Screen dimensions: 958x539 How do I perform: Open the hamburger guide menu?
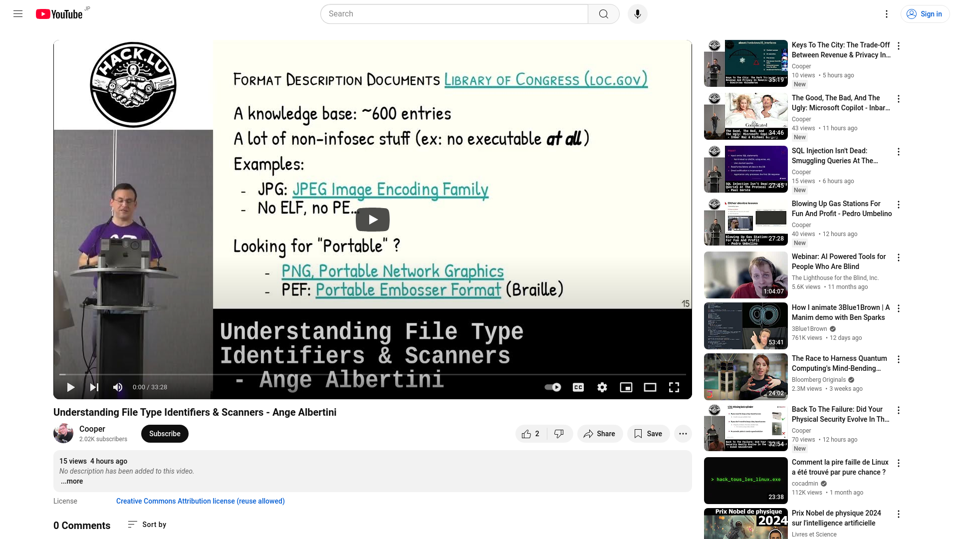point(18,14)
